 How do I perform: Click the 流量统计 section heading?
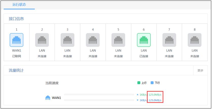(16, 70)
